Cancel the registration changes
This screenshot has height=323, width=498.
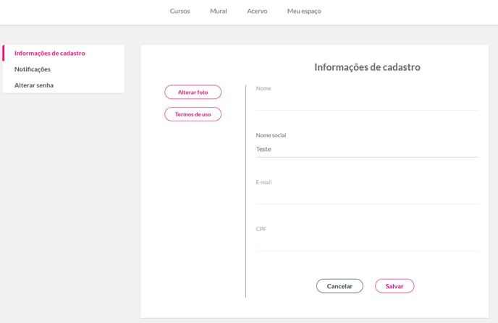point(339,286)
